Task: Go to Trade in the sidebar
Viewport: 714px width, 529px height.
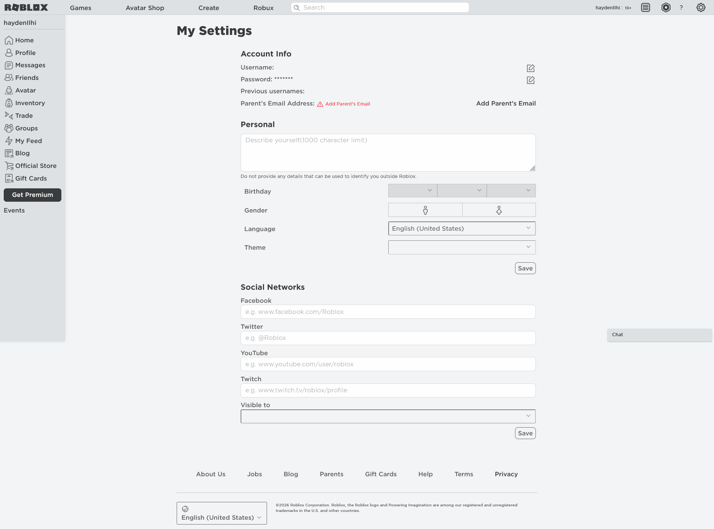Action: pyautogui.click(x=24, y=116)
